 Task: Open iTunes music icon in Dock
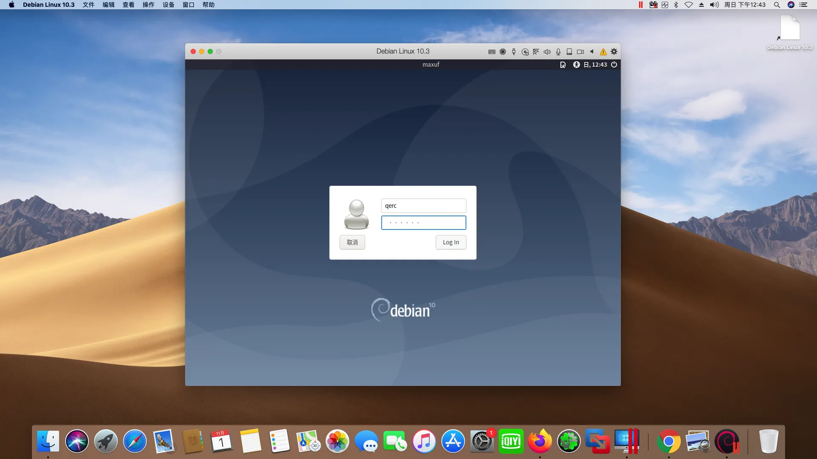(424, 441)
